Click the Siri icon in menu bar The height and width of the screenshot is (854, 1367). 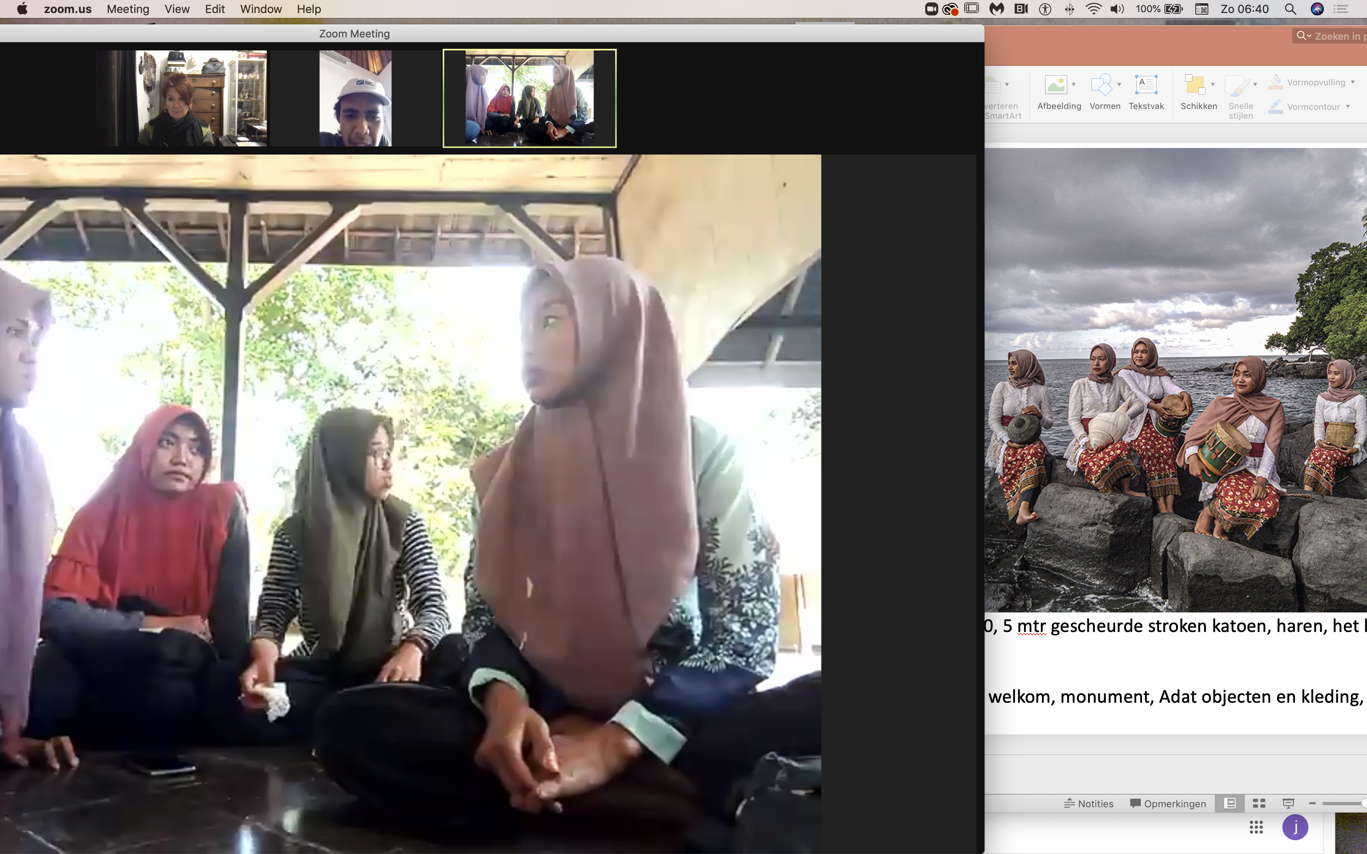(x=1317, y=9)
